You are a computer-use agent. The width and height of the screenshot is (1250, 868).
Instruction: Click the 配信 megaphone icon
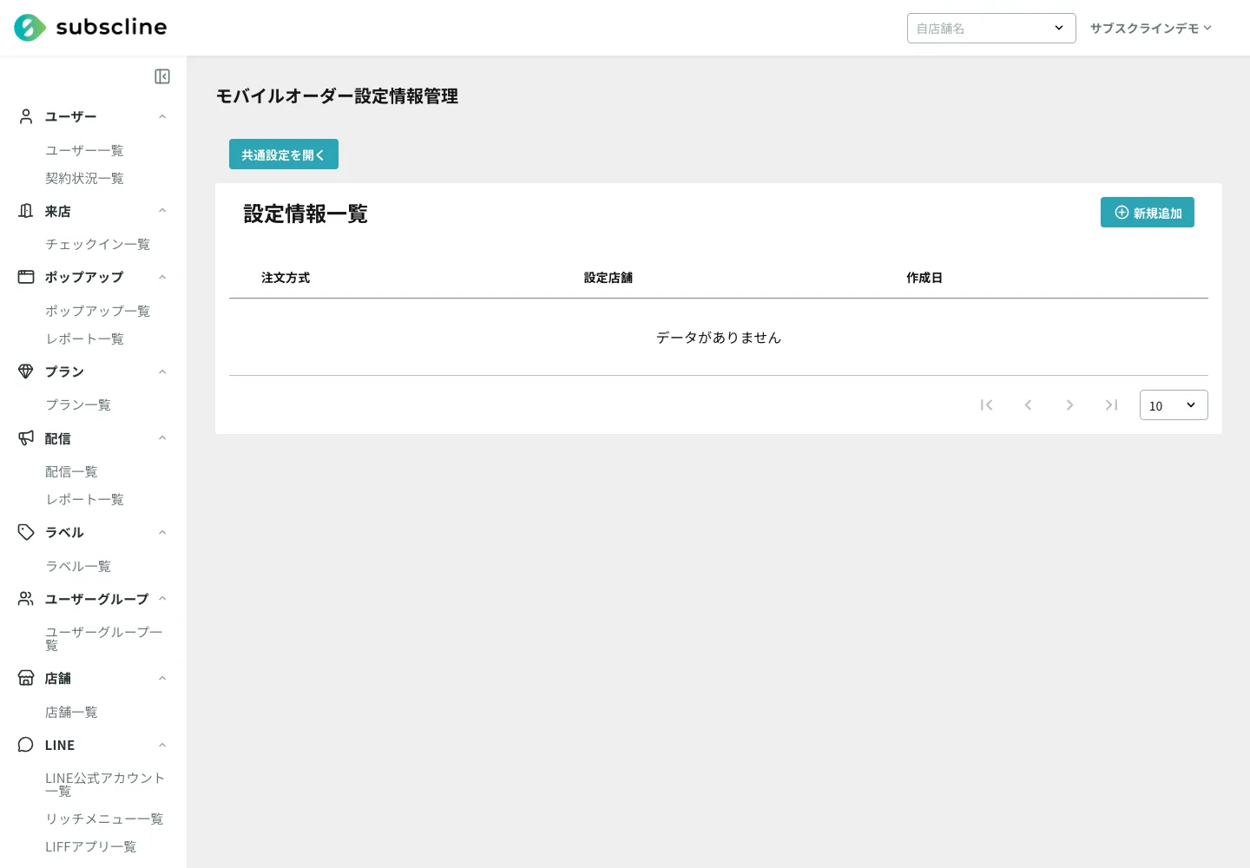26,438
